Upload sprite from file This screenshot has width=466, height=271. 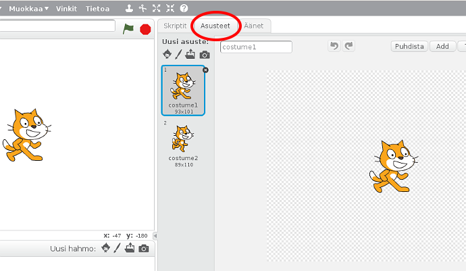129,248
